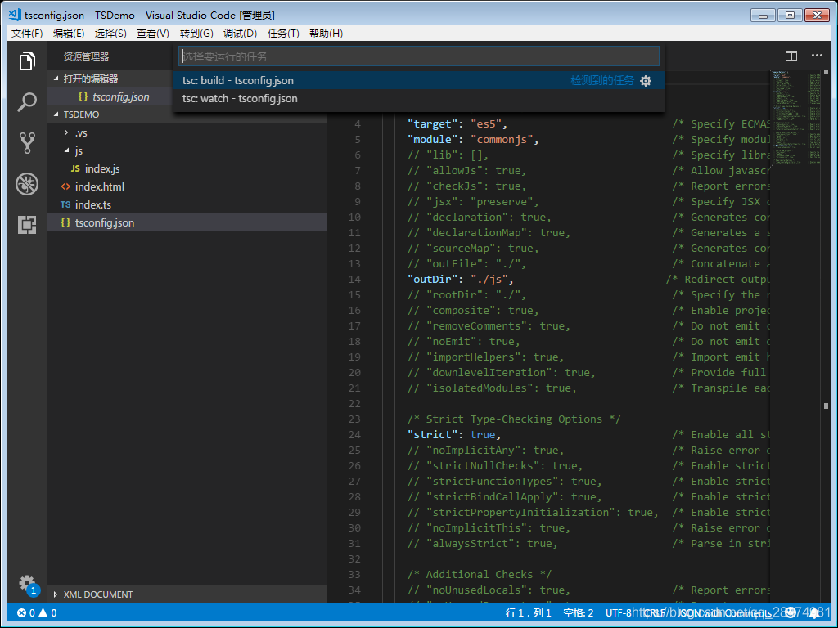Click the Explorer panel title
Viewport: 838px width, 628px height.
(x=86, y=56)
